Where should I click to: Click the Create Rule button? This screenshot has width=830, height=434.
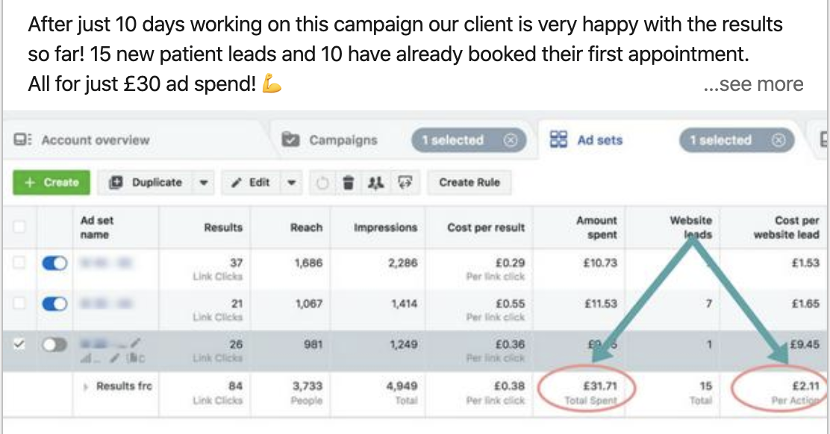(x=469, y=183)
